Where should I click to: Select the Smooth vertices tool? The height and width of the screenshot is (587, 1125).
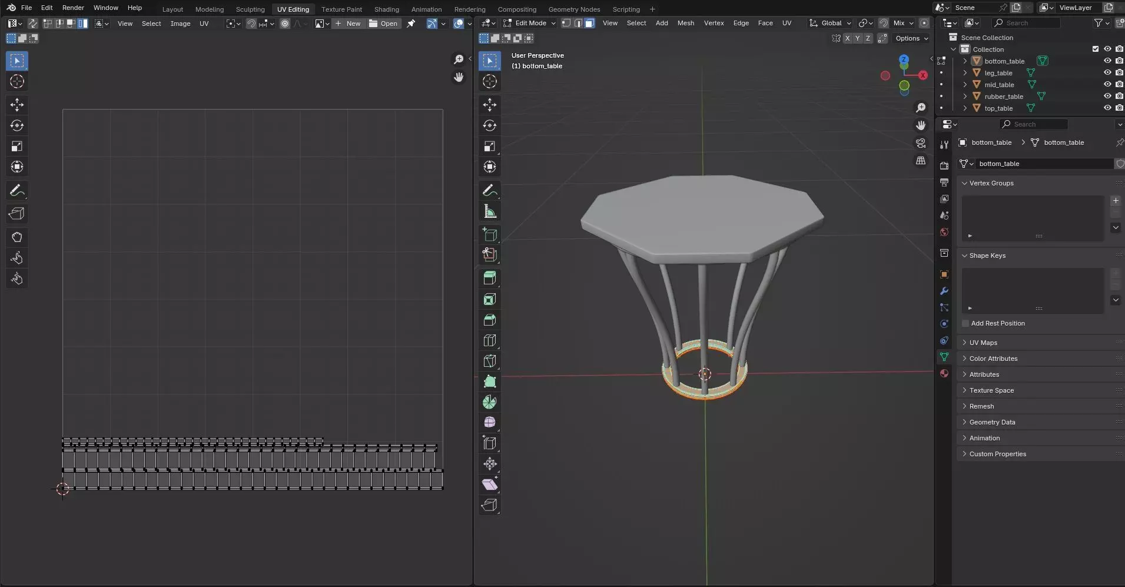pyautogui.click(x=490, y=423)
